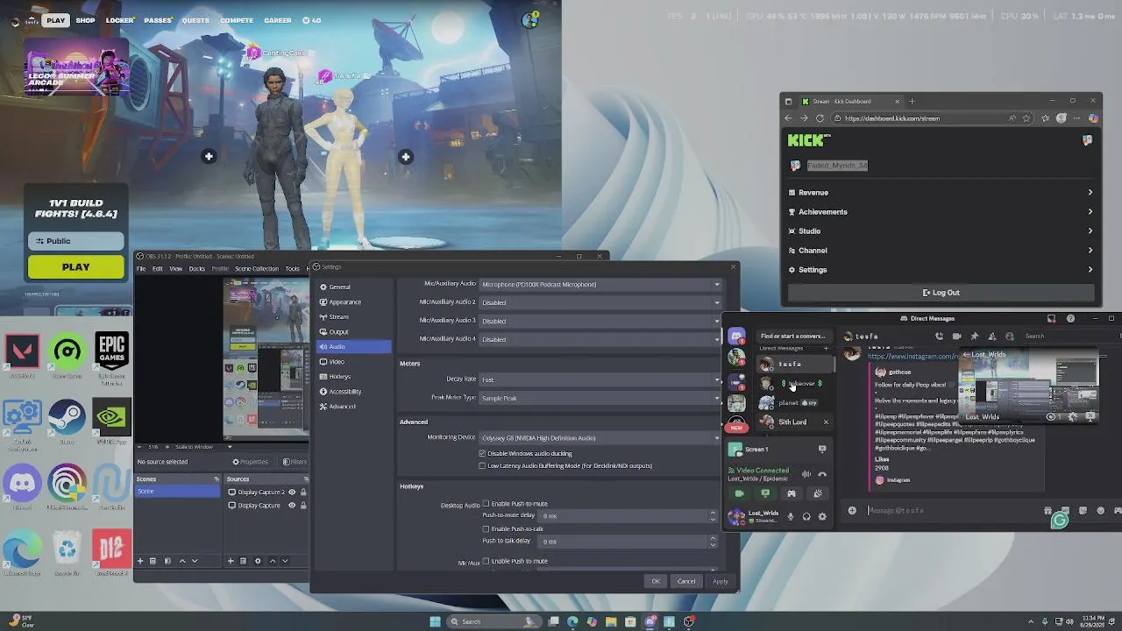Open Discord user settings gear
This screenshot has height=631, width=1122.
[822, 516]
